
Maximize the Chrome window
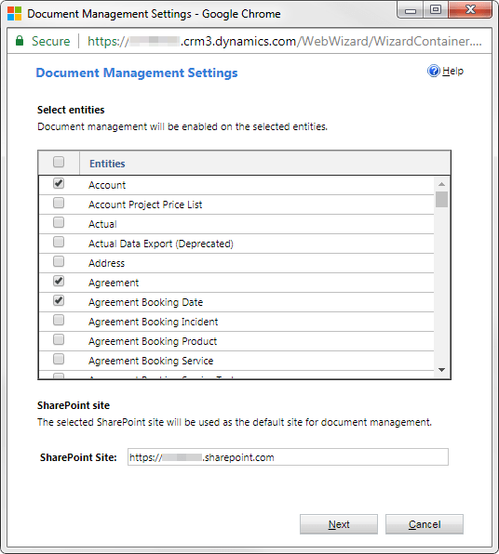436,9
